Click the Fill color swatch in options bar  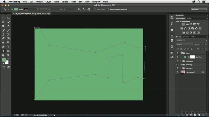click(16, 9)
